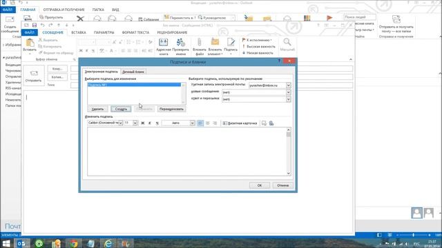
Task: Toggle italic in the signature editor
Action: coord(150,123)
